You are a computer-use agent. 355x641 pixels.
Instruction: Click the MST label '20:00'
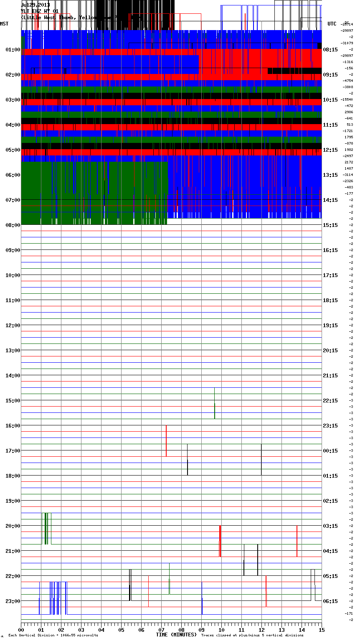(13, 526)
